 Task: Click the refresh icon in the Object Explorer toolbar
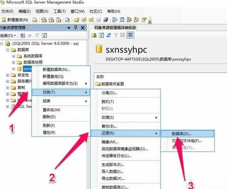click(44, 35)
